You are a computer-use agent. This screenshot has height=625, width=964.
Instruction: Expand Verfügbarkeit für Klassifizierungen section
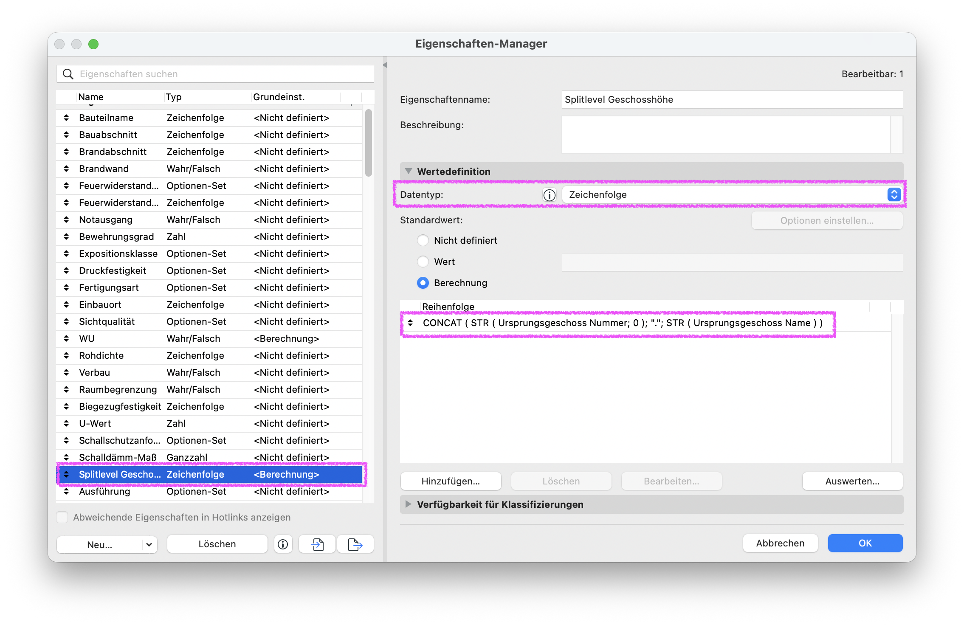point(409,504)
